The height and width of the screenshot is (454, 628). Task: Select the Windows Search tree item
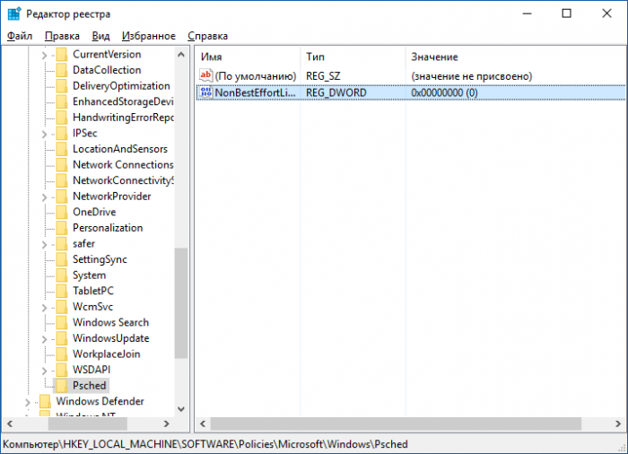click(x=110, y=322)
